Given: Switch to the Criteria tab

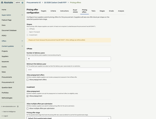Looking at the screenshot, I should pyautogui.click(x=53, y=11).
